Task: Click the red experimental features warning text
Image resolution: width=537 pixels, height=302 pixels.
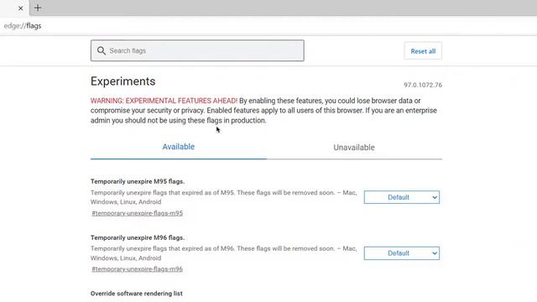Action: [164, 101]
